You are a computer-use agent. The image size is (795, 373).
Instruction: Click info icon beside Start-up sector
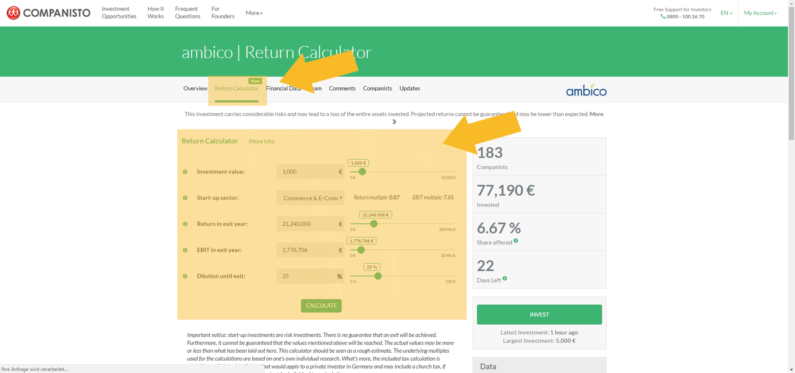(x=185, y=198)
